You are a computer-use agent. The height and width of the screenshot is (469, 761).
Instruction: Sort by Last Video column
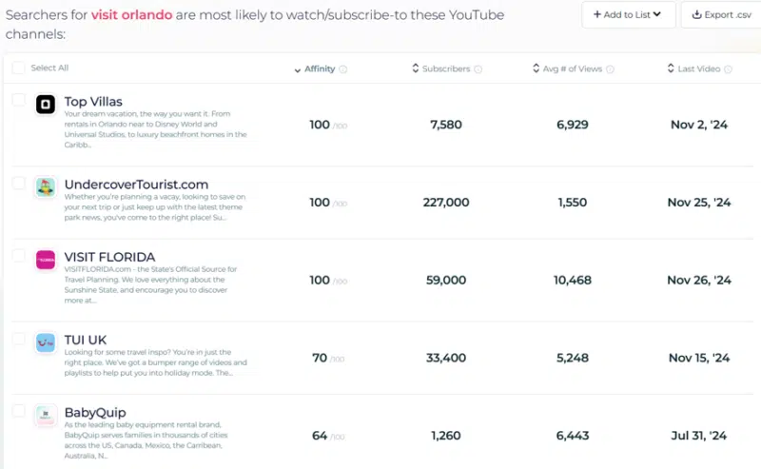[693, 68]
